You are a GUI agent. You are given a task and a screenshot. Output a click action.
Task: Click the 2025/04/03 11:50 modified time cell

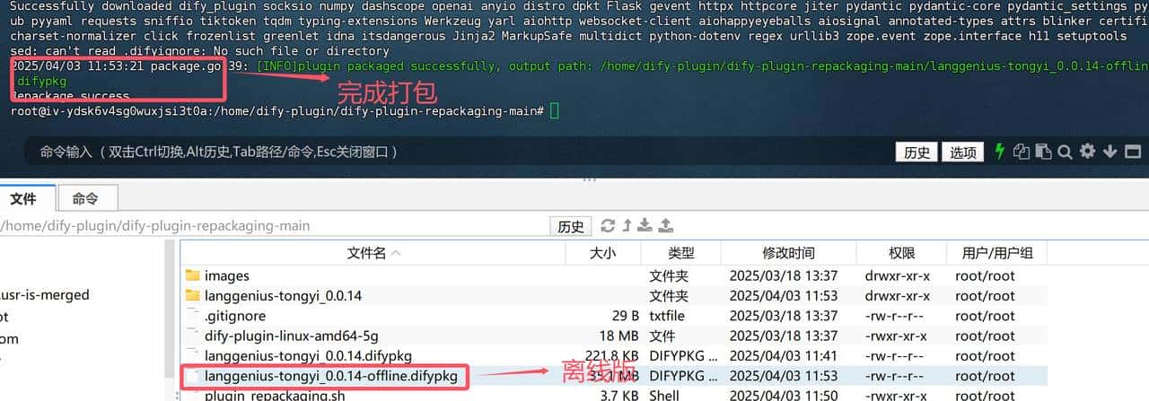(x=783, y=396)
